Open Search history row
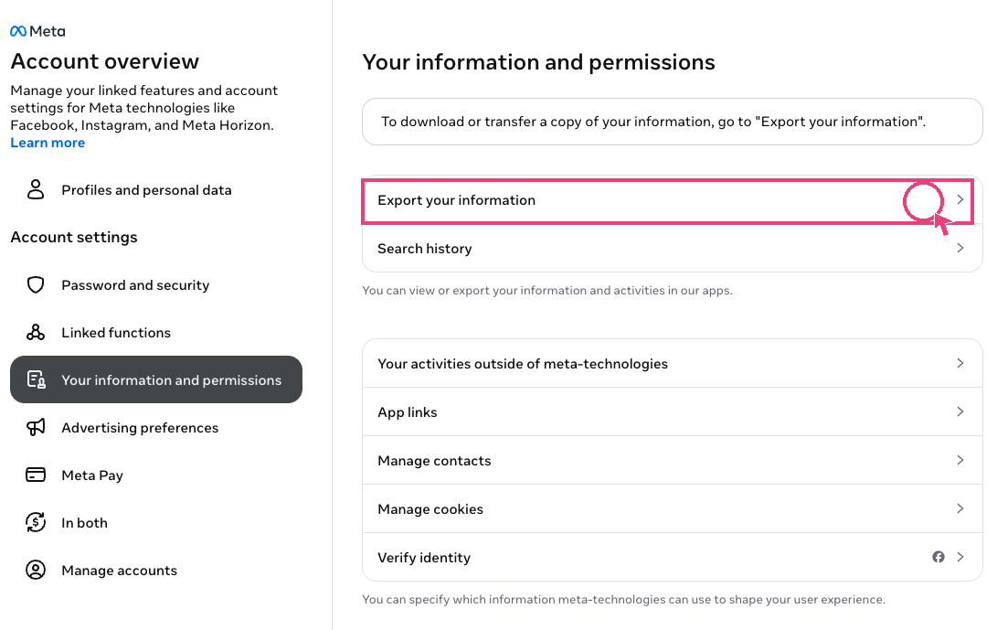 click(x=672, y=248)
